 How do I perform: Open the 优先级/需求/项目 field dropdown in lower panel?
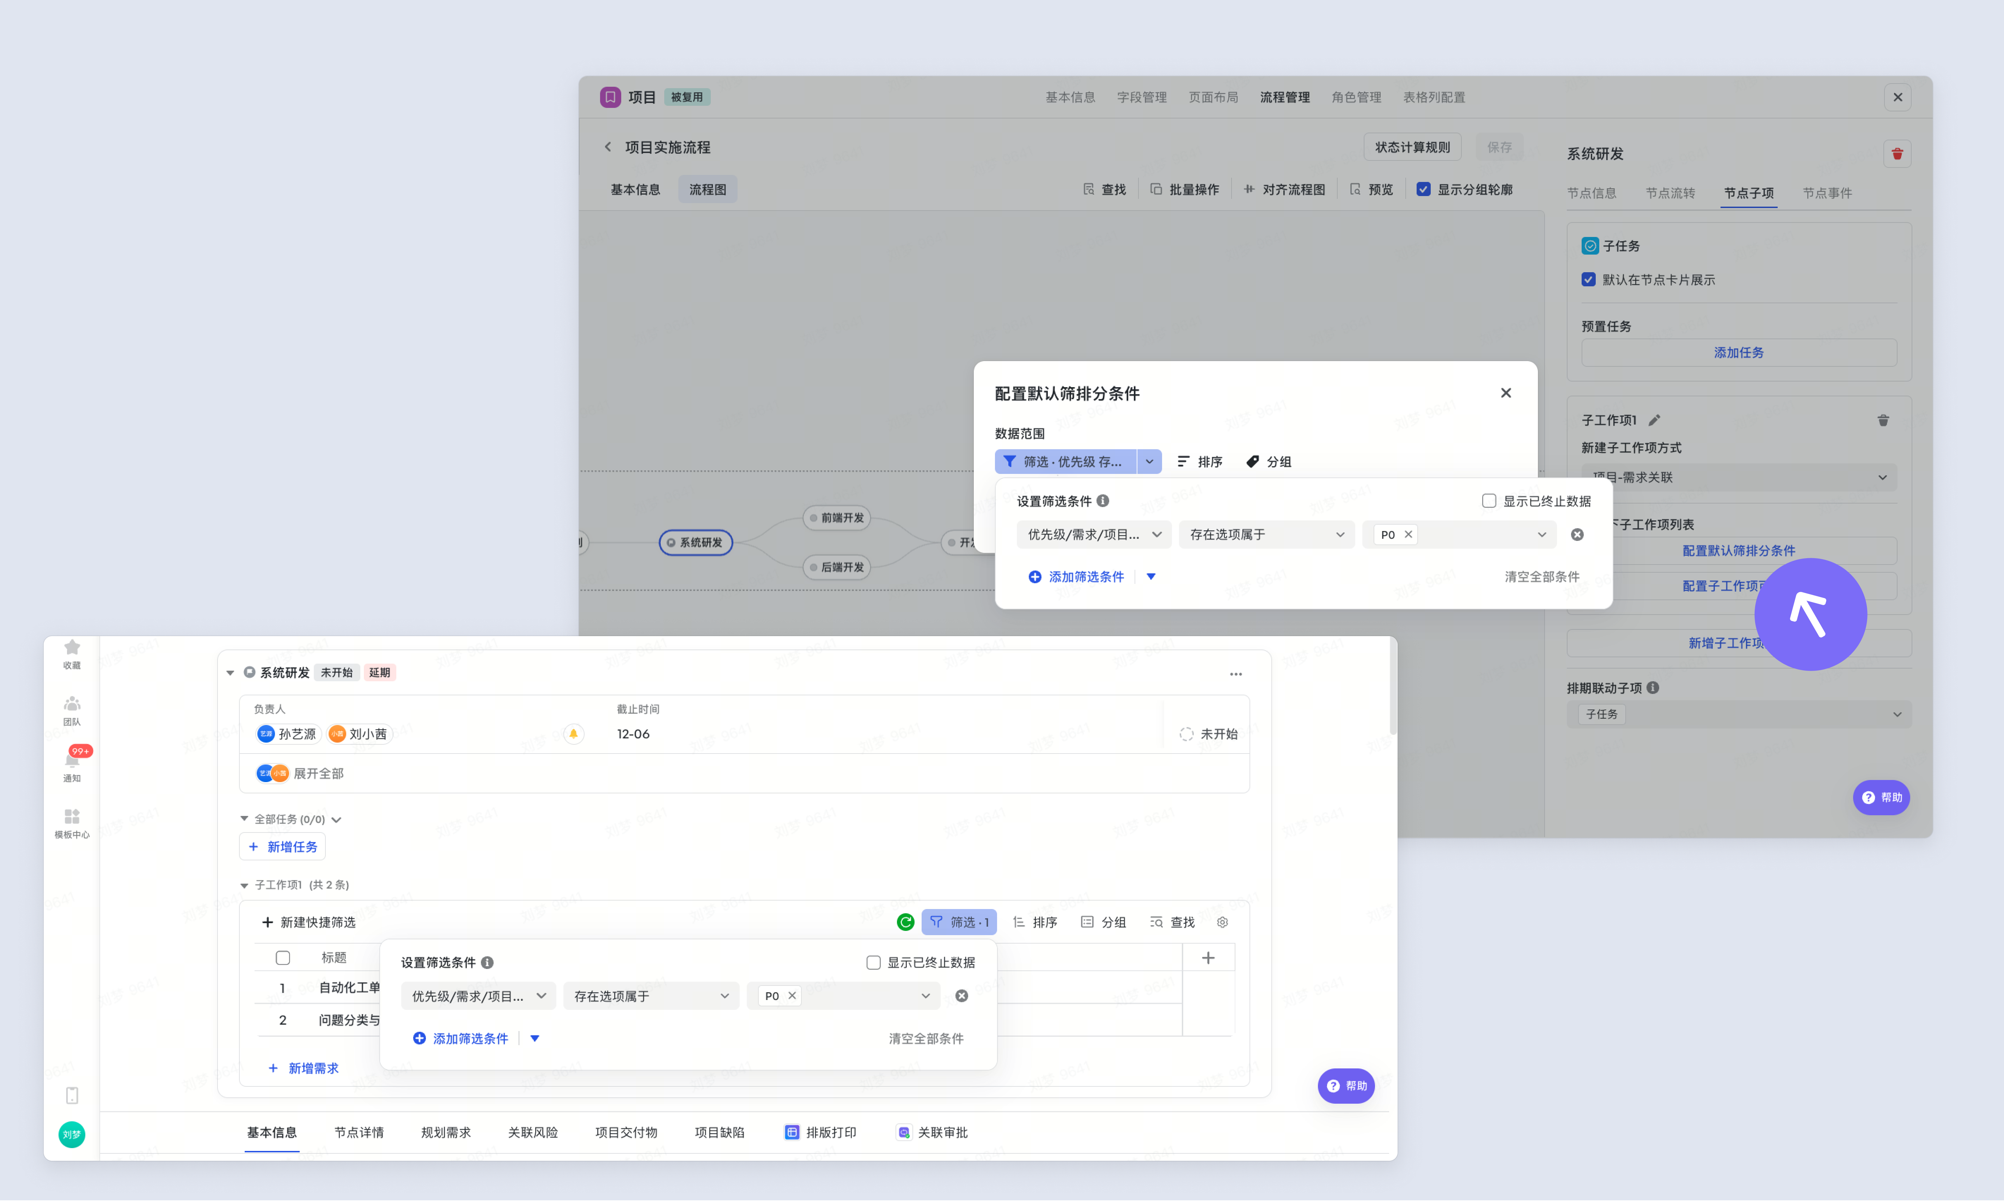pos(478,995)
